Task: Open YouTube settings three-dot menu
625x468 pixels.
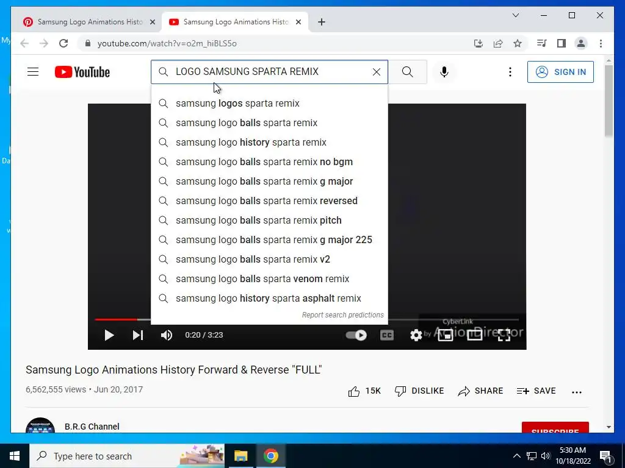Action: tap(510, 72)
